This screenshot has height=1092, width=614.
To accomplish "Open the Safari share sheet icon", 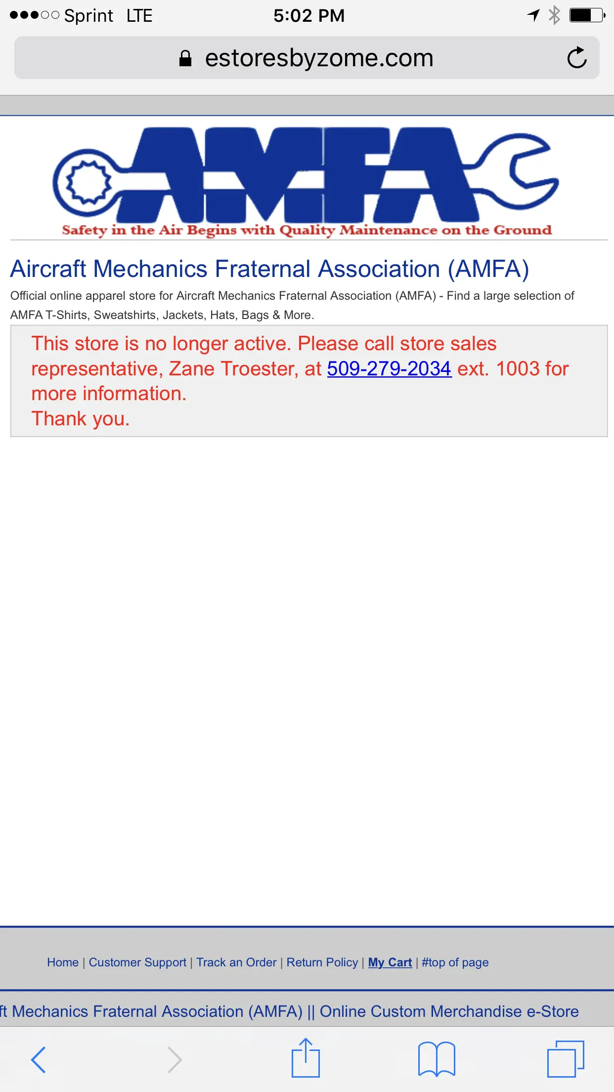I will pyautogui.click(x=306, y=1058).
